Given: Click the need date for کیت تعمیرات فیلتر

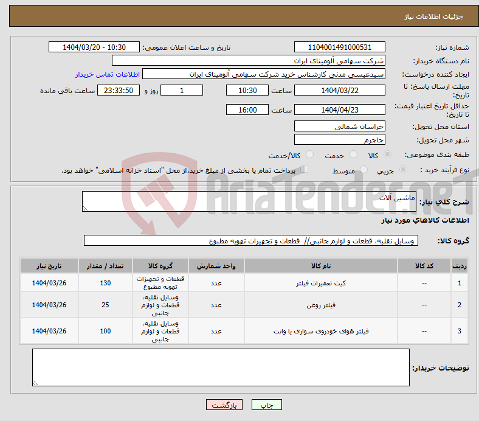Looking at the screenshot, I should 49,283.
